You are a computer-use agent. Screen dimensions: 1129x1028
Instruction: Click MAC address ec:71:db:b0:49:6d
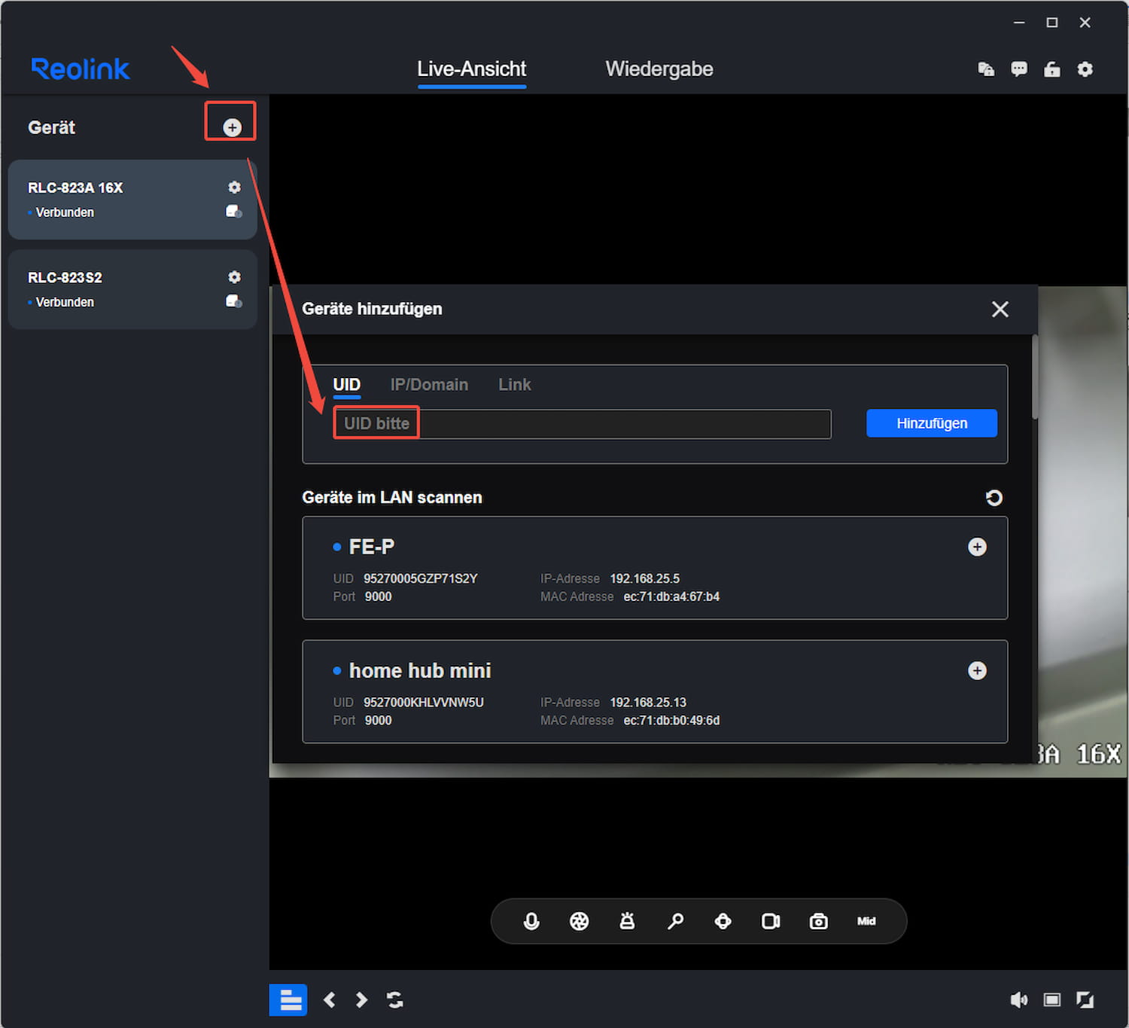pos(671,720)
